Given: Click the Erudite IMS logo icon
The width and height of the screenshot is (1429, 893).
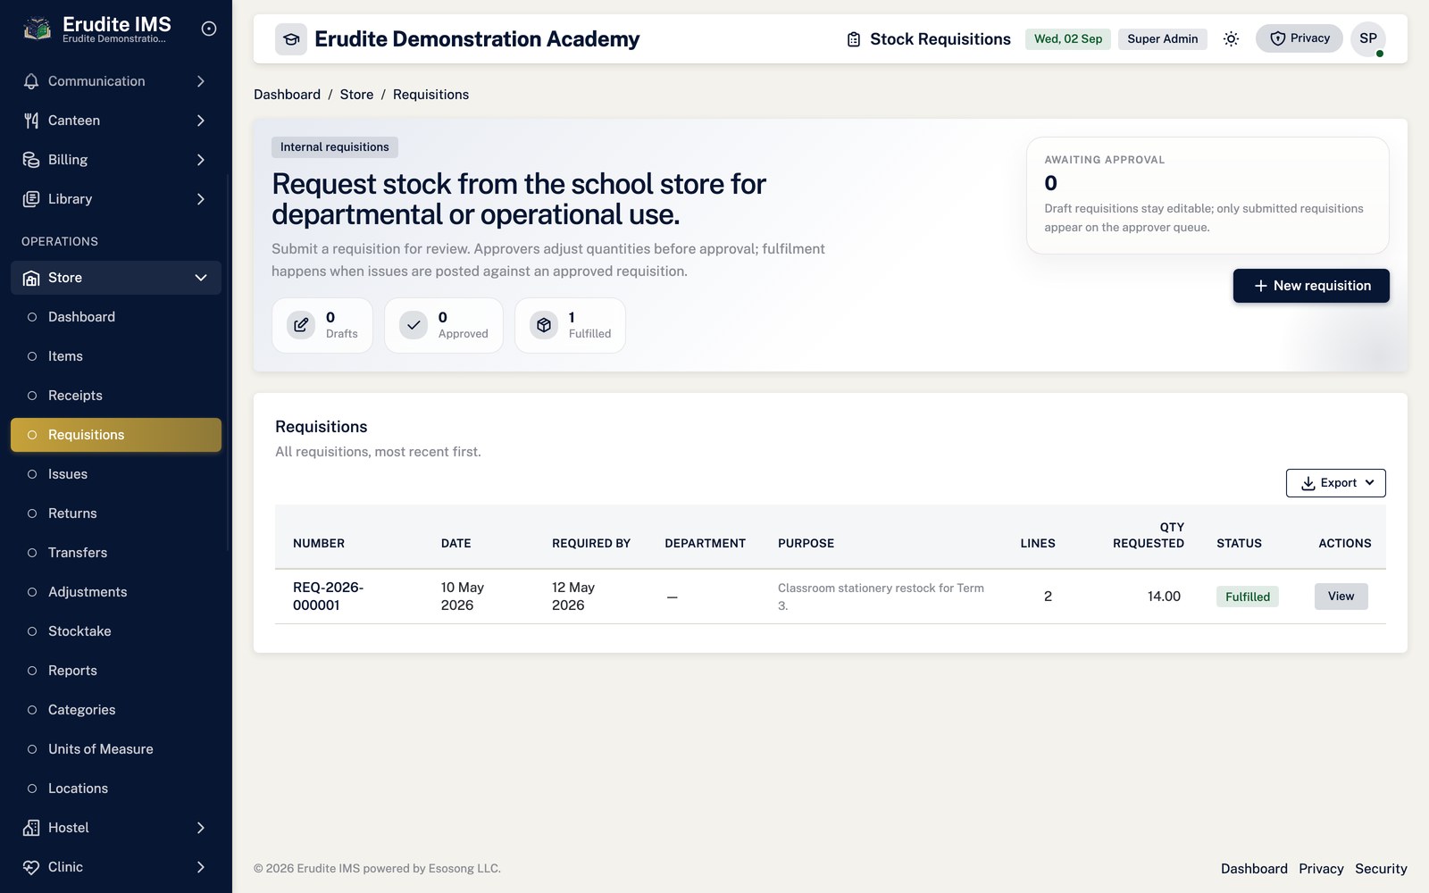Looking at the screenshot, I should coord(37,29).
